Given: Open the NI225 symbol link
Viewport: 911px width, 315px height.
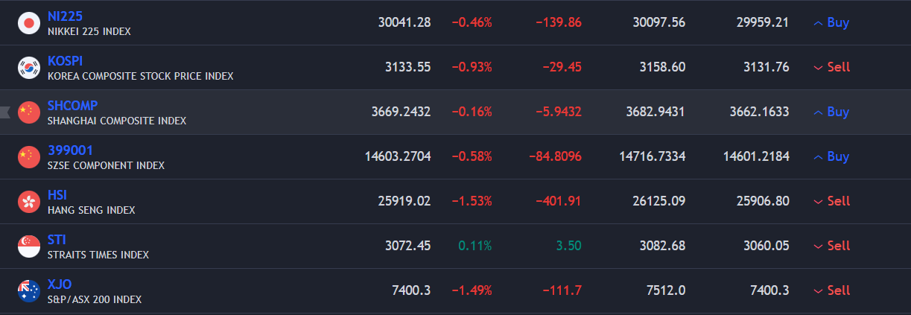Looking at the screenshot, I should point(65,16).
